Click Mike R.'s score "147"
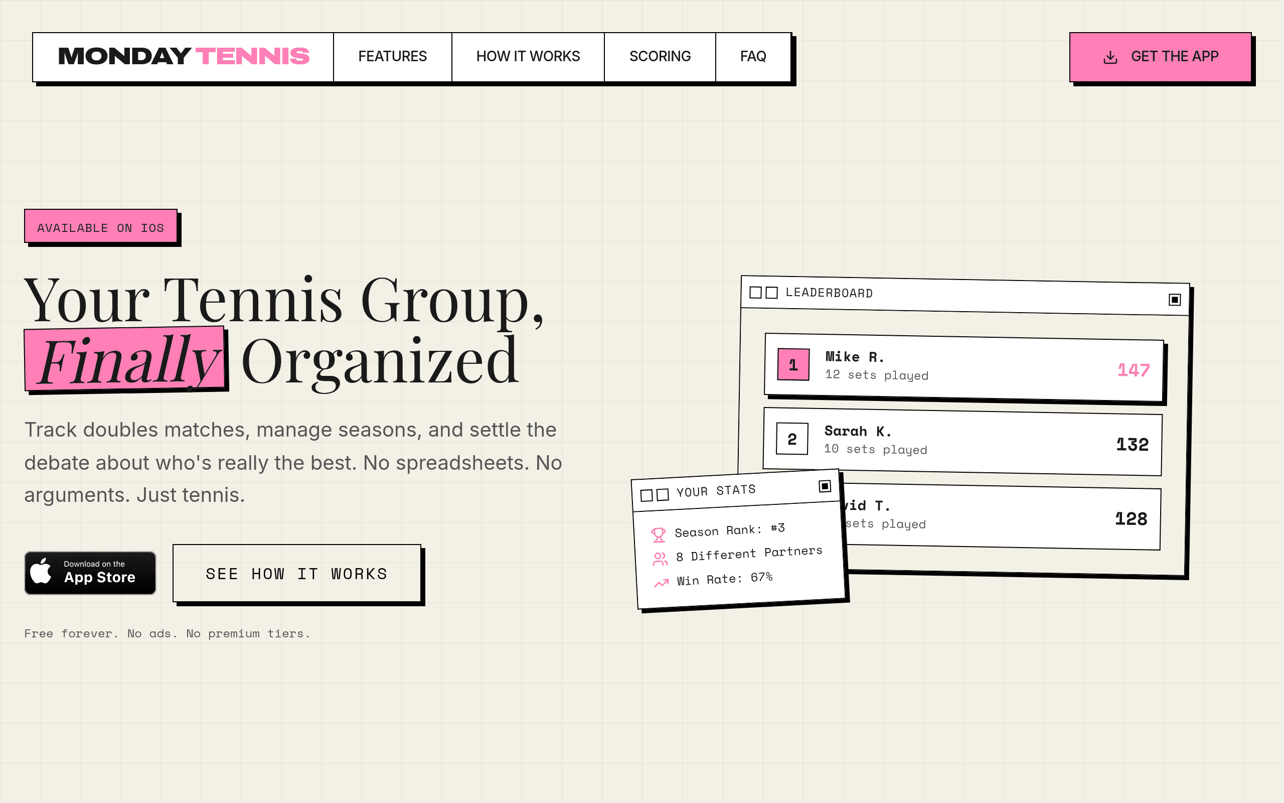 tap(1134, 370)
